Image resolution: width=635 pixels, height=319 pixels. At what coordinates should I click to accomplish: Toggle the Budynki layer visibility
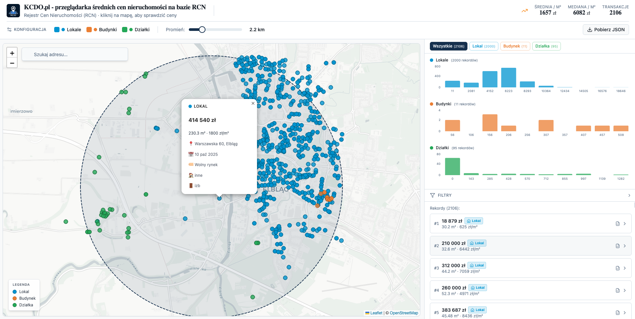point(89,30)
